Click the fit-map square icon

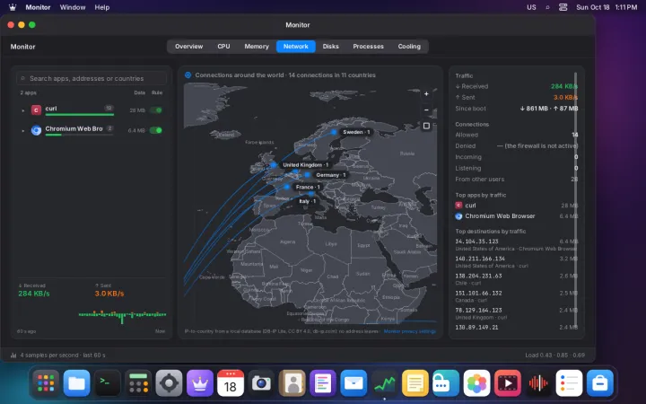426,126
